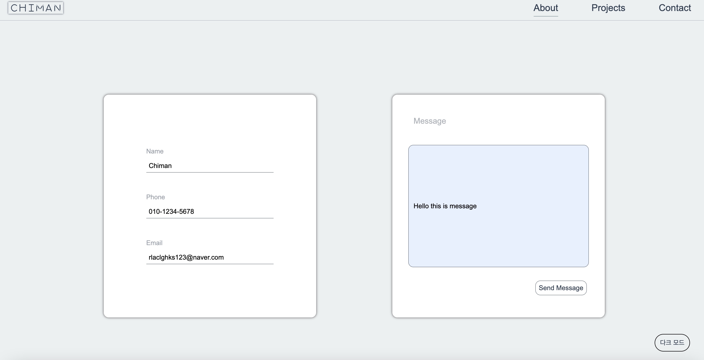Click the 'Chiman' text in Name field
704x360 pixels.
pos(160,166)
